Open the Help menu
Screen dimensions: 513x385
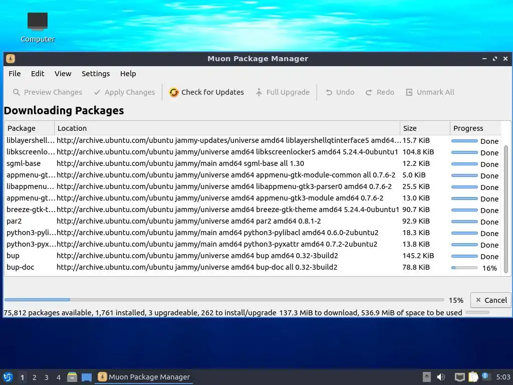(128, 74)
